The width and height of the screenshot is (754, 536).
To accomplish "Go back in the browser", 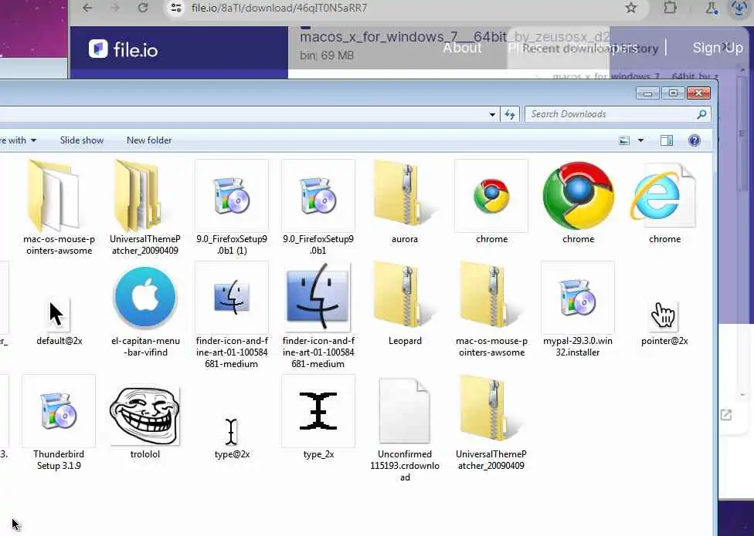I will coord(87,8).
